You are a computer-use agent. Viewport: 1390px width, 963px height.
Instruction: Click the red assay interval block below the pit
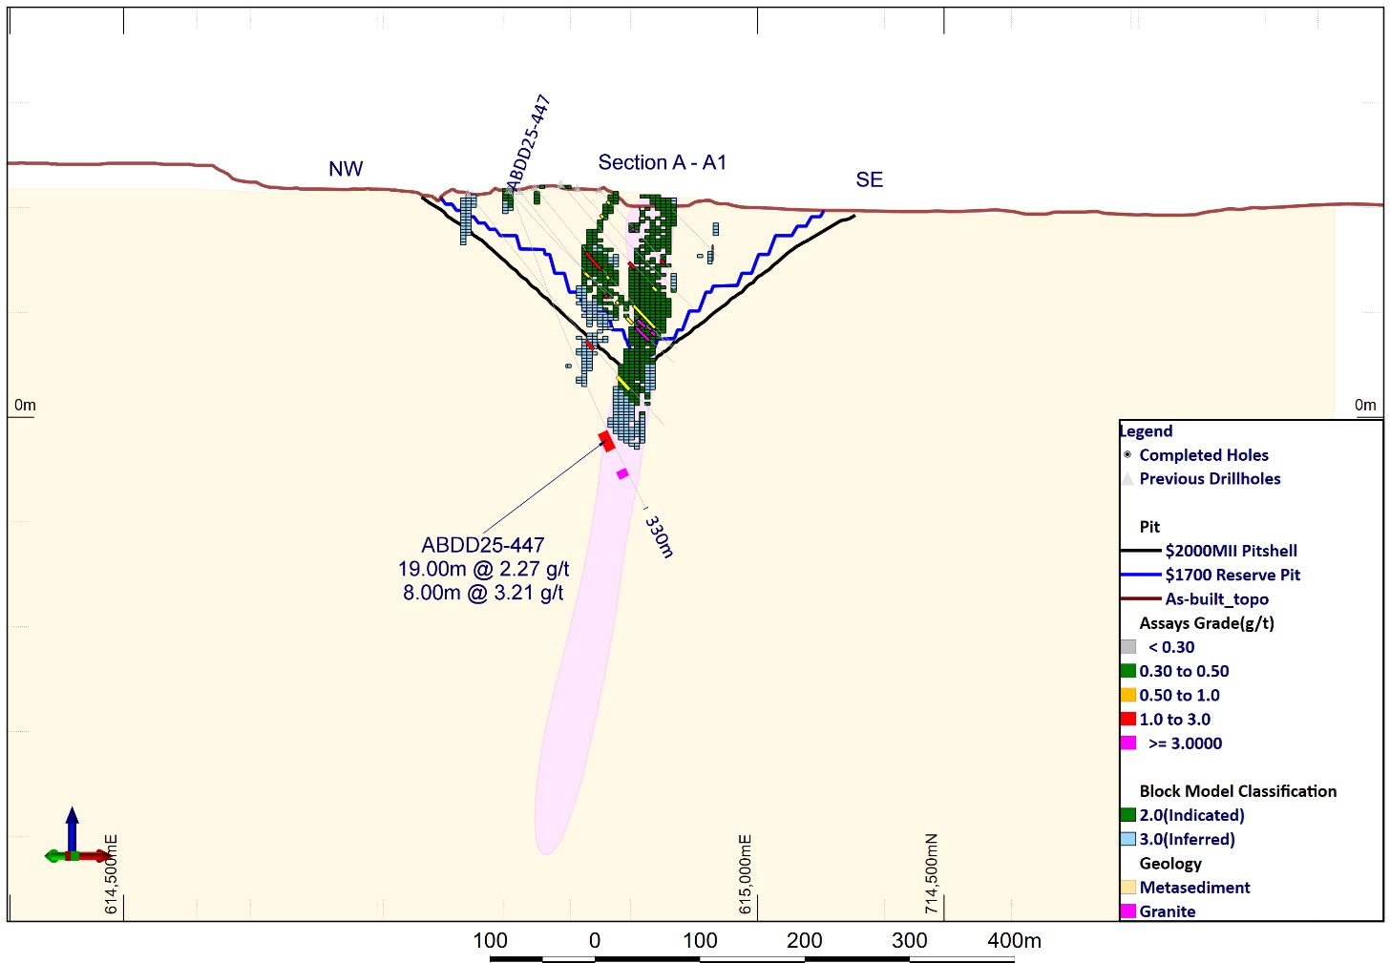point(606,441)
